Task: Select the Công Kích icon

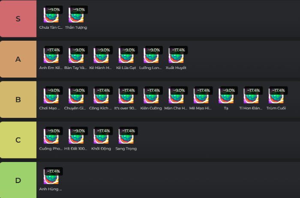Action: click(101, 96)
